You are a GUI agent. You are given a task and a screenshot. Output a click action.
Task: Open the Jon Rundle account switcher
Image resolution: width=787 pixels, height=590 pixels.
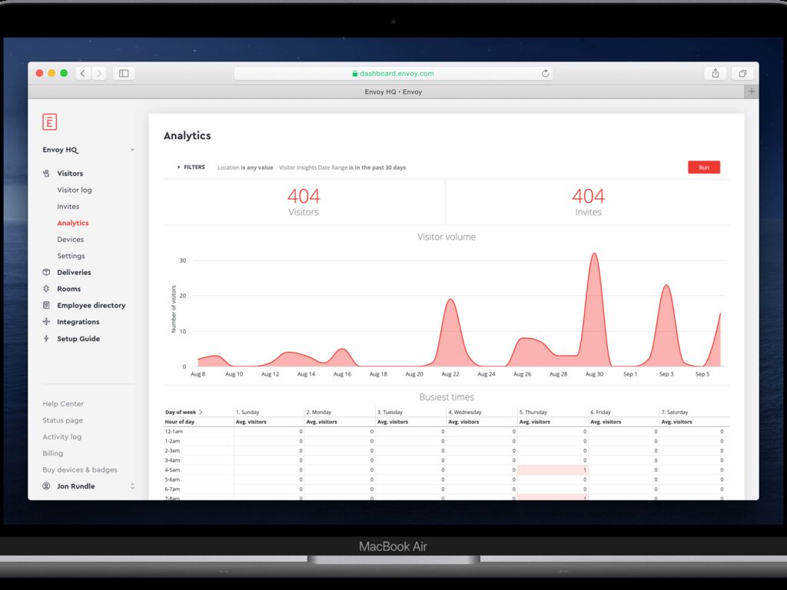[x=132, y=486]
